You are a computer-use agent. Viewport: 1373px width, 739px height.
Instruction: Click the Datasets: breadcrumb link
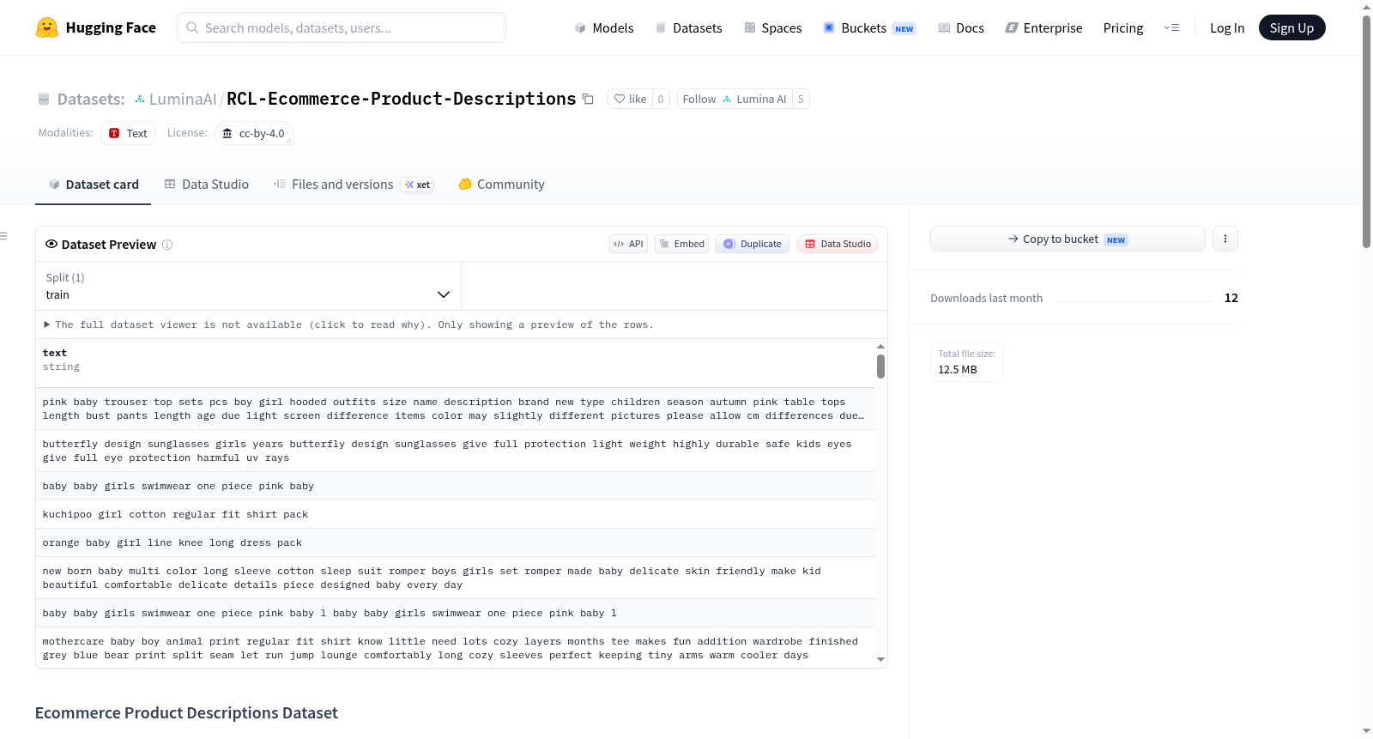click(x=90, y=99)
